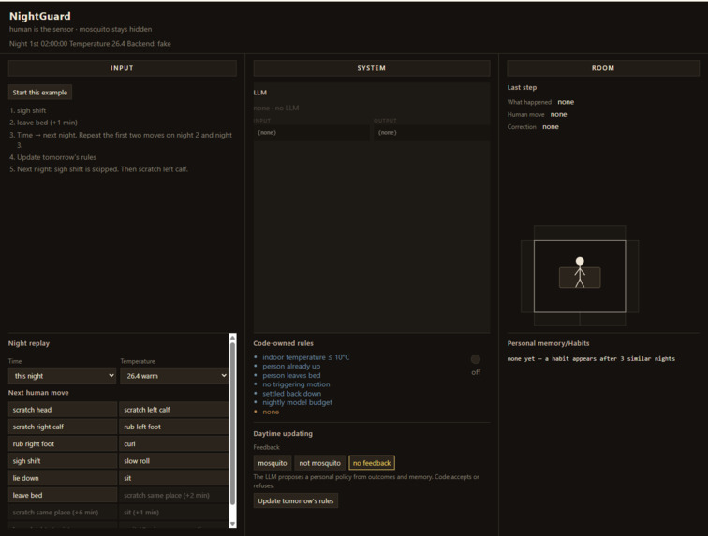Click the What happened value none
This screenshot has height=536, width=708.
[x=566, y=102]
